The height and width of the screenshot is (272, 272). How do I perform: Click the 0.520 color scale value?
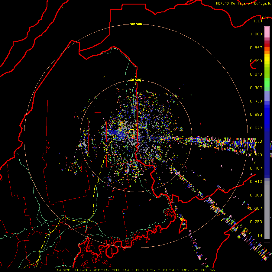pos(256,155)
